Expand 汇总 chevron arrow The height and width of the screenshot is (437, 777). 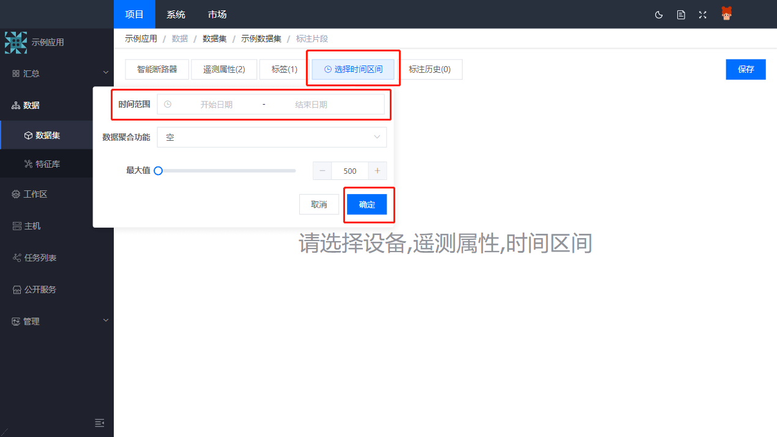106,73
